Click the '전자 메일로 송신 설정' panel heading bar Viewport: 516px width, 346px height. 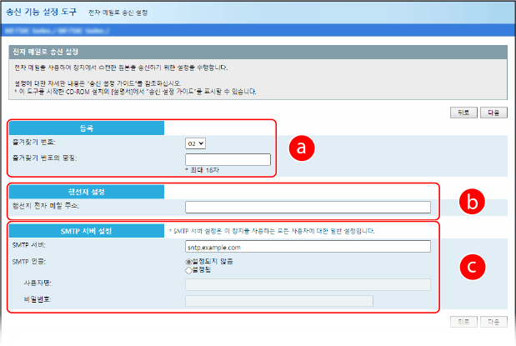pyautogui.click(x=258, y=52)
